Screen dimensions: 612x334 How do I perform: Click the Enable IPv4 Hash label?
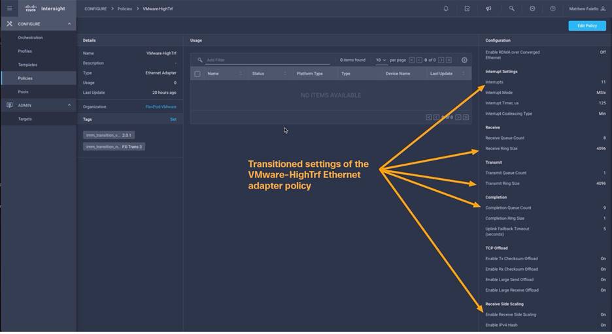tap(501, 325)
